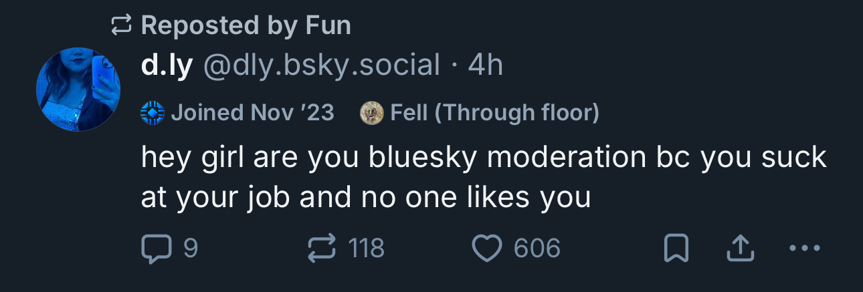
Task: Save the post with the bookmark icon
Action: coord(676,249)
